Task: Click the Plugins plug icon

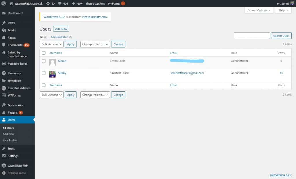Action: coord(4,112)
